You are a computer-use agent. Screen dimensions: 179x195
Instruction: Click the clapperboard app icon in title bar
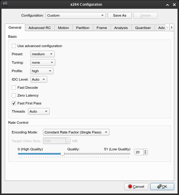pyautogui.click(x=5, y=4)
